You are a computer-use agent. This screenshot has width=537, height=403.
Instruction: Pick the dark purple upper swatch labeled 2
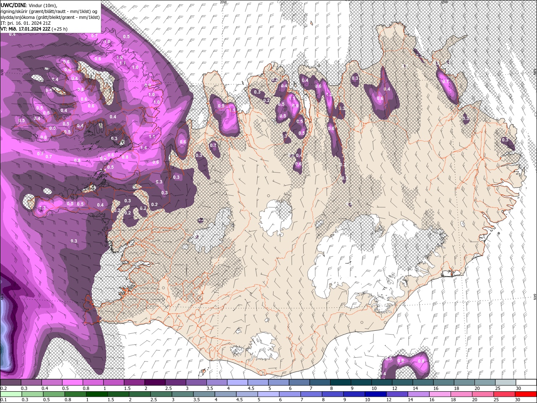(154, 382)
